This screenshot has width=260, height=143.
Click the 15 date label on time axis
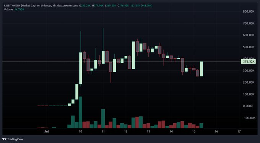click(x=194, y=132)
